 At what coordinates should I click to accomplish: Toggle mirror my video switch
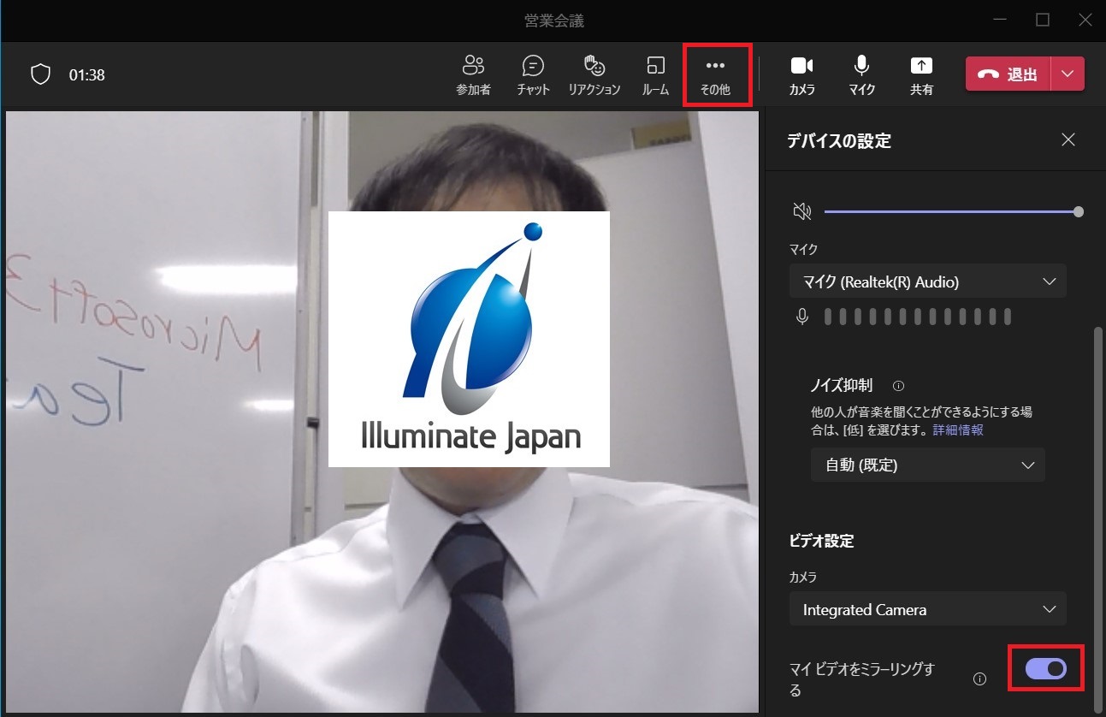(1046, 668)
